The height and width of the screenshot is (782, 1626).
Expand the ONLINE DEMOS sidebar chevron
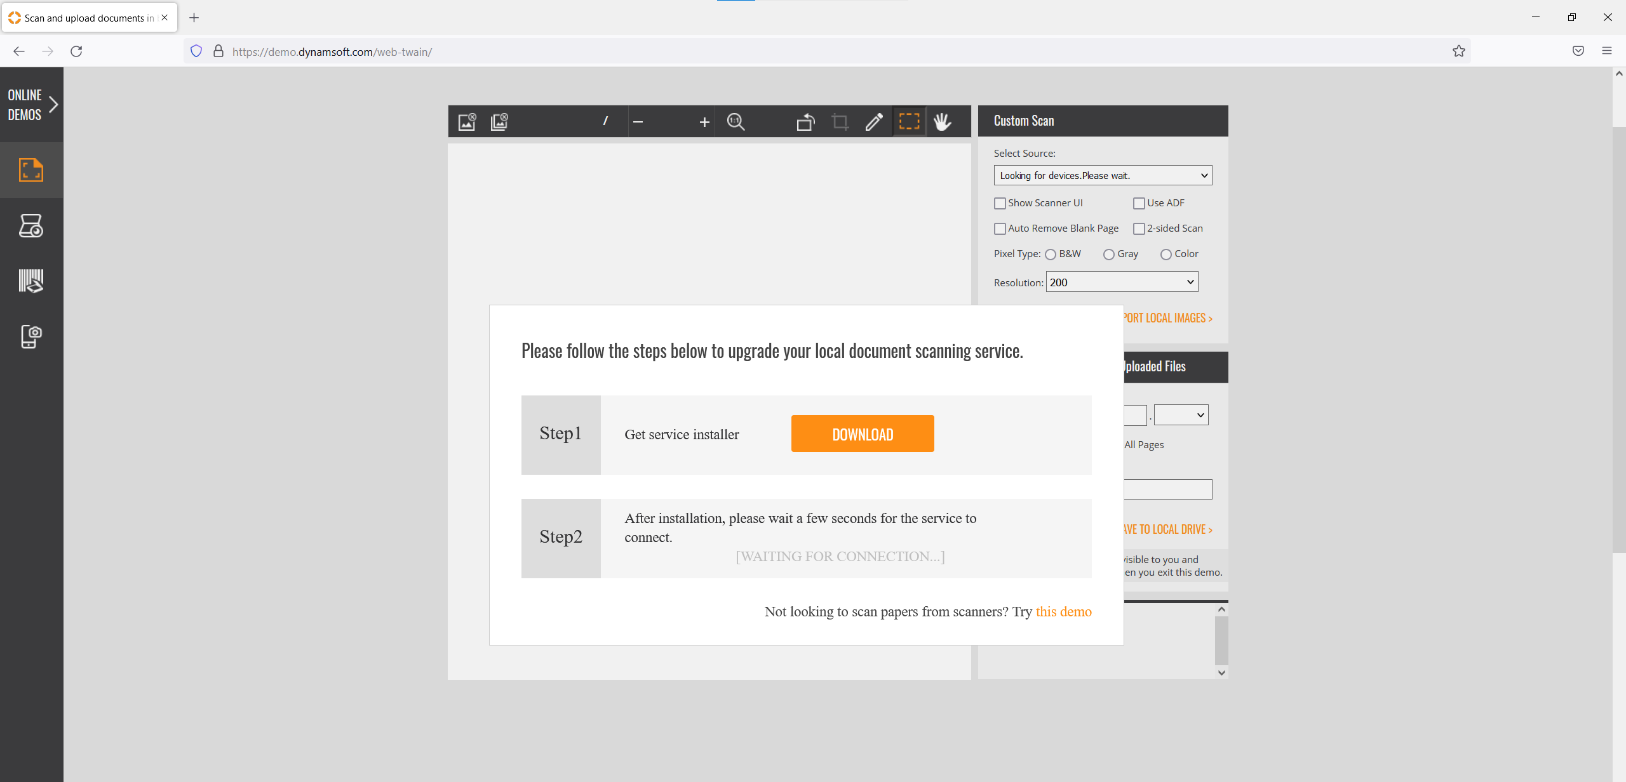point(53,105)
